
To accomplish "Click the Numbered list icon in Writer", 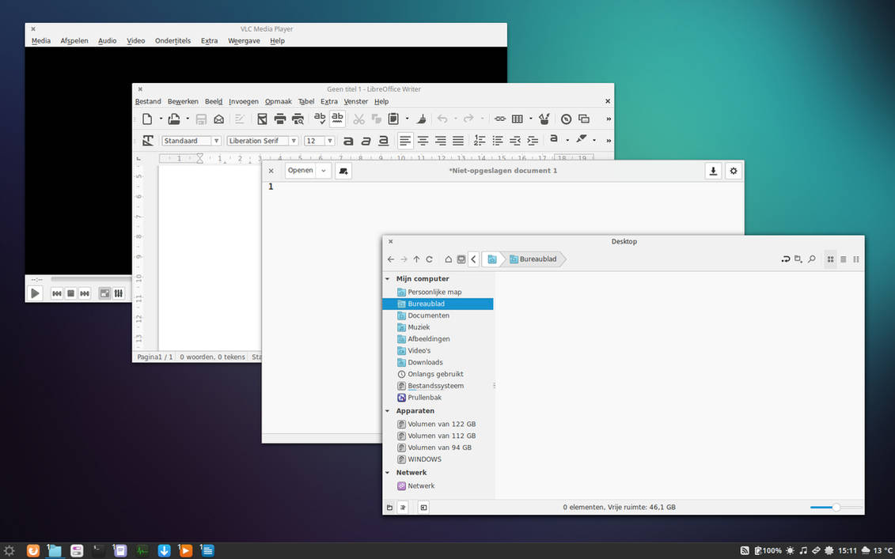I will (480, 140).
